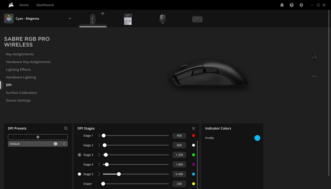Switch to the Dashboard tab
The width and height of the screenshot is (331, 189).
45,5
